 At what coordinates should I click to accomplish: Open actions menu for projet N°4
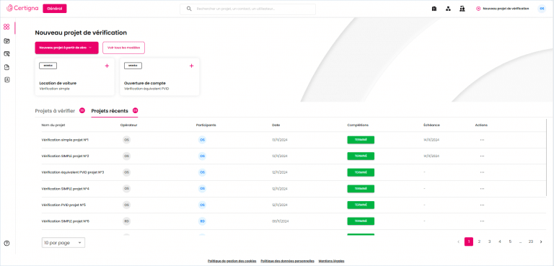pyautogui.click(x=483, y=189)
